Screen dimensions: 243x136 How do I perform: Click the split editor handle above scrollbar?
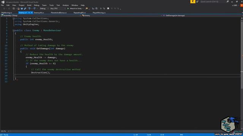click(x=242, y=18)
